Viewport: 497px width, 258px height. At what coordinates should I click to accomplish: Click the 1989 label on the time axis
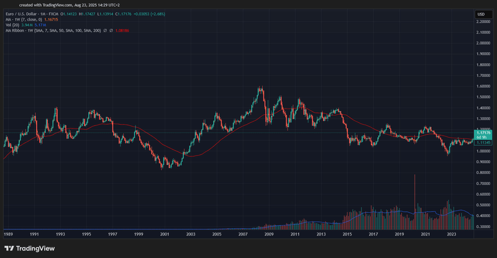(x=8, y=234)
